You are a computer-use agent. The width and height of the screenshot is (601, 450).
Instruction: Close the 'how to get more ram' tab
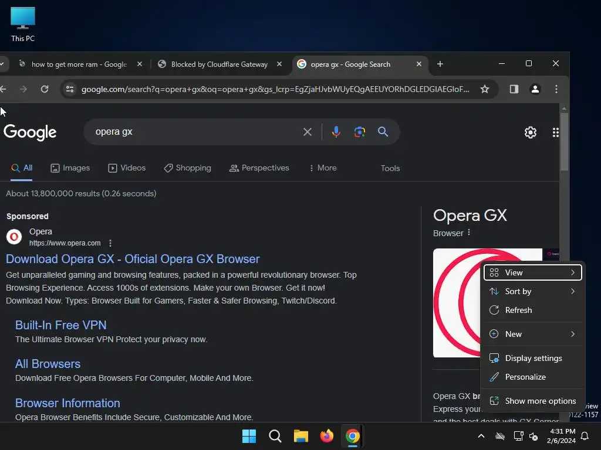tap(140, 64)
